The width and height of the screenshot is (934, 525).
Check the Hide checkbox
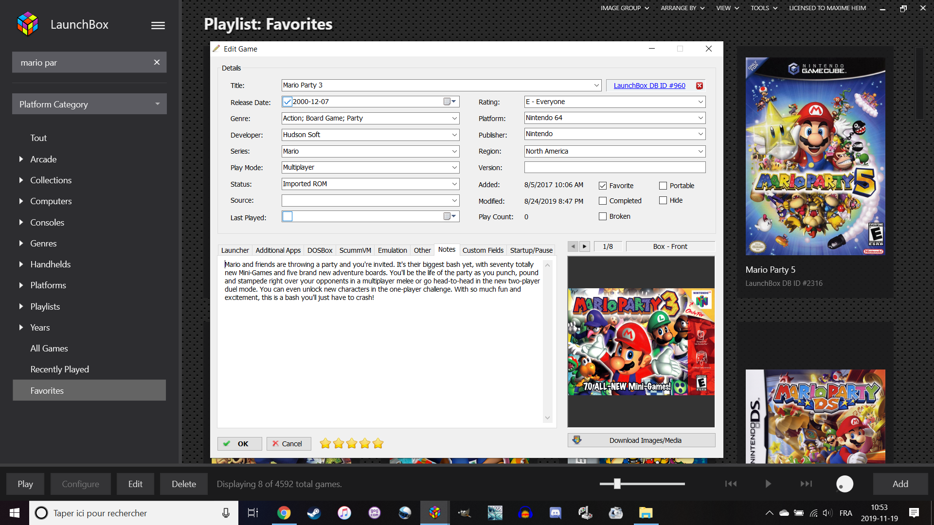pos(663,200)
